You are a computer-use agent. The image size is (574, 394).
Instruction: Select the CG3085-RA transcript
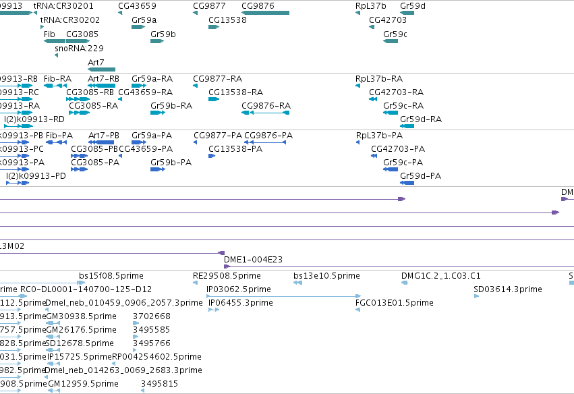80,113
